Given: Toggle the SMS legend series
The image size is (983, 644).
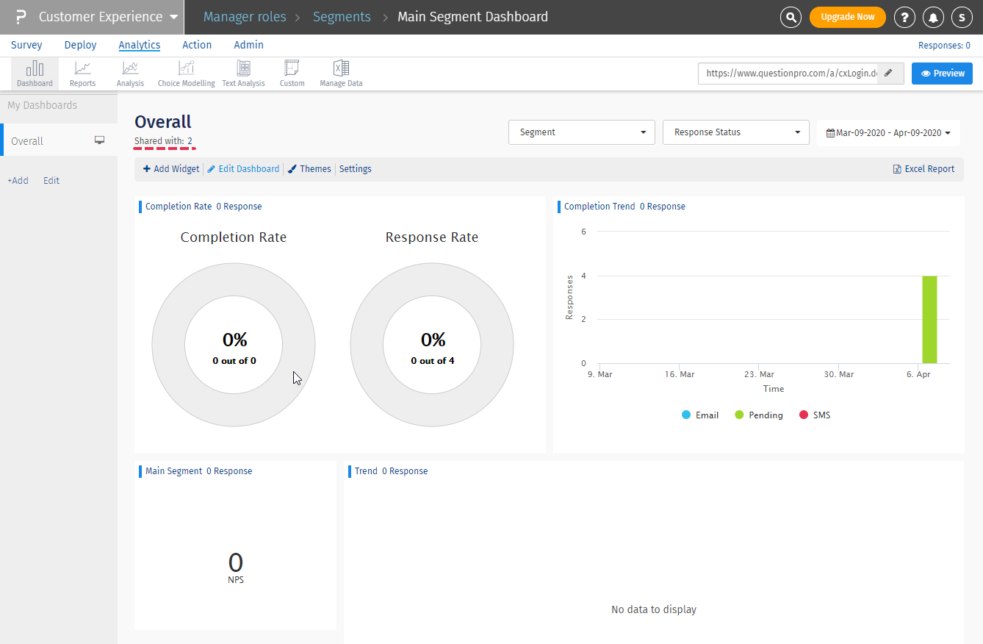Looking at the screenshot, I should [814, 415].
